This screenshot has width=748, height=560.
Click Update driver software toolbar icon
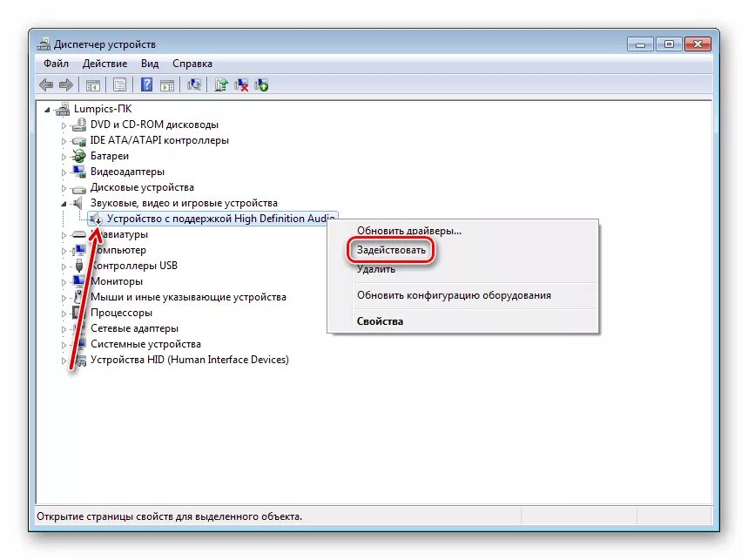221,84
